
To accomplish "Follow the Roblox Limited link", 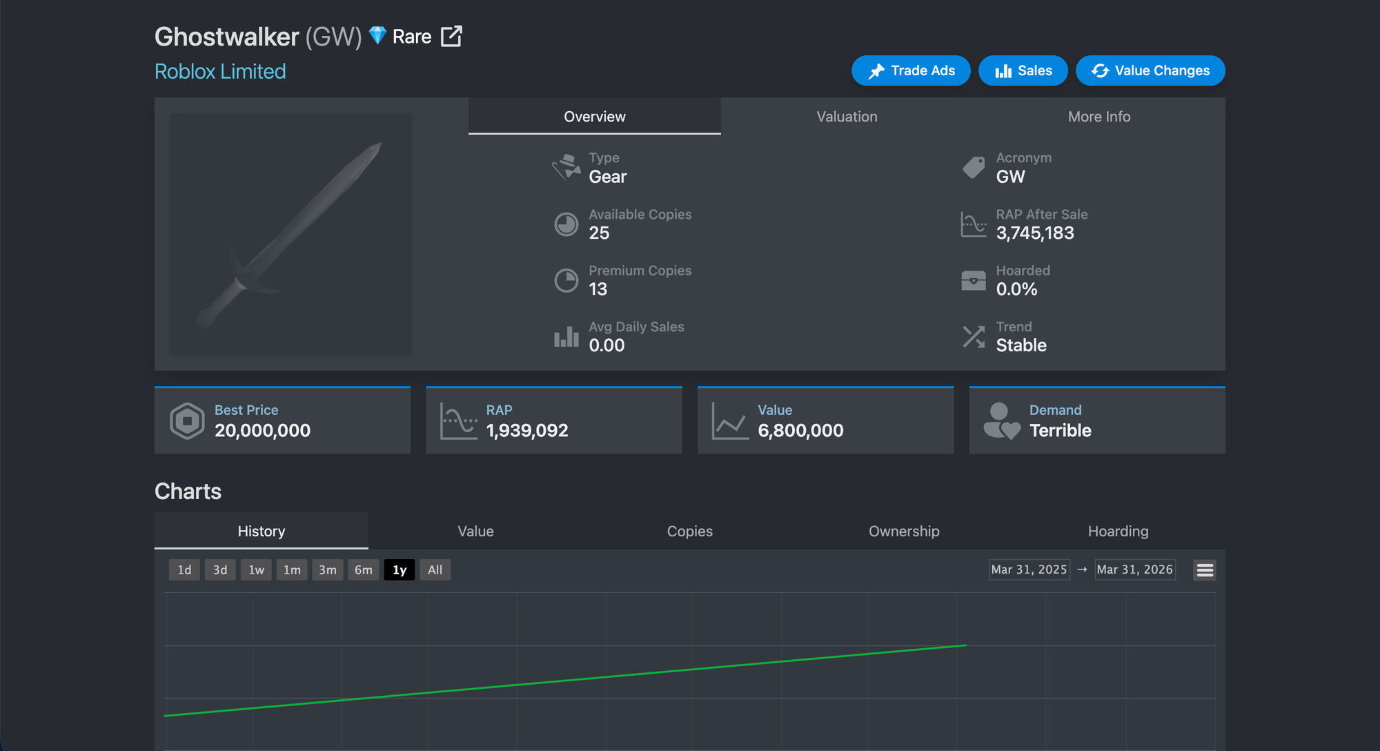I will 220,72.
